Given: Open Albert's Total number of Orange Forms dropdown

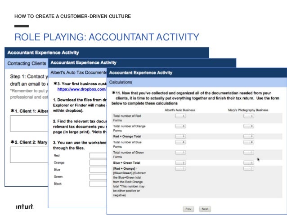Looking at the screenshot, I should pyautogui.click(x=180, y=126).
